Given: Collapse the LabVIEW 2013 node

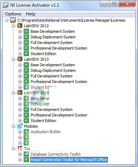Looking at the screenshot, I should (14, 59).
